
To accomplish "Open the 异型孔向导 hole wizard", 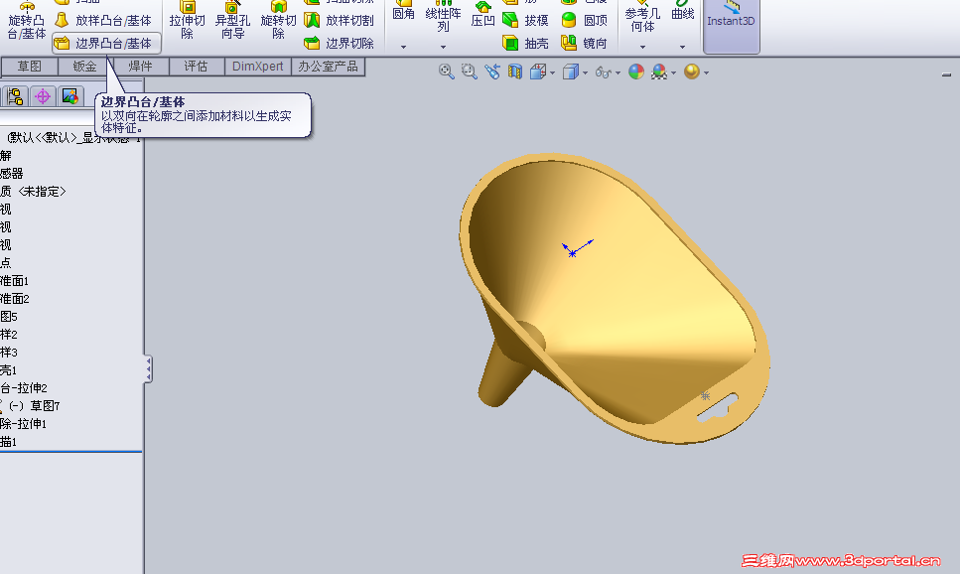I will click(232, 22).
